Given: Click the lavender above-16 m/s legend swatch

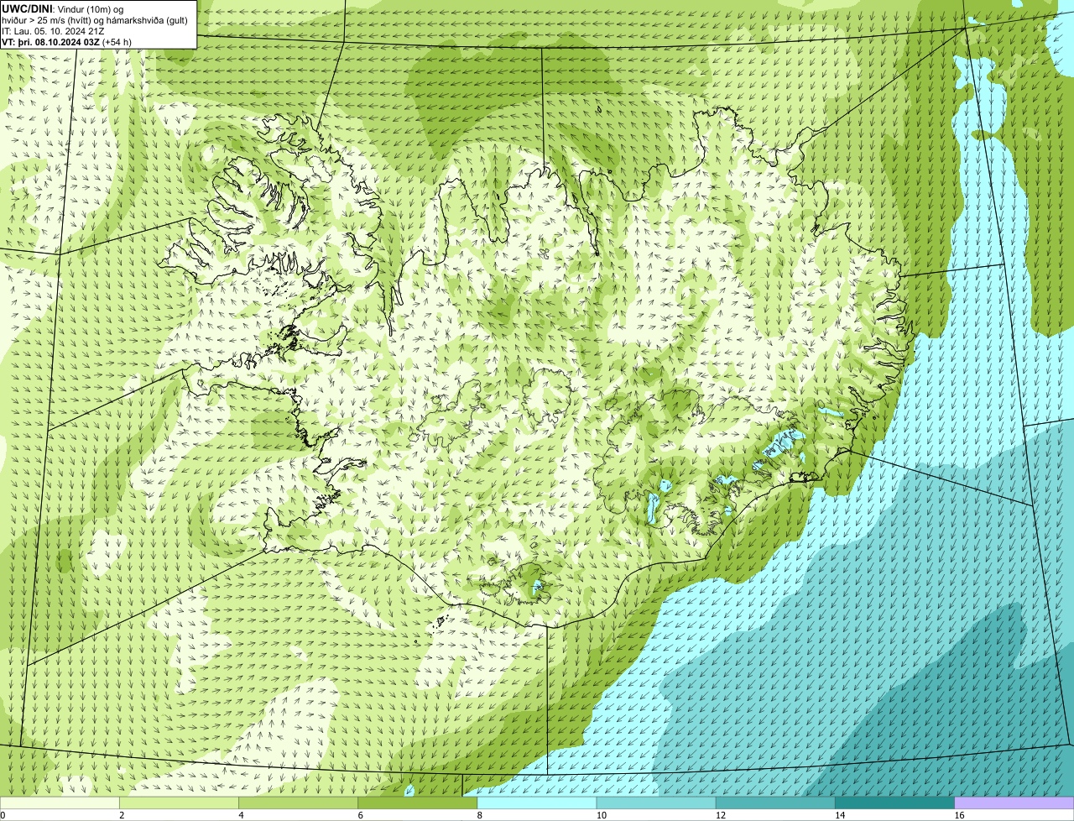Looking at the screenshot, I should pos(1014,803).
